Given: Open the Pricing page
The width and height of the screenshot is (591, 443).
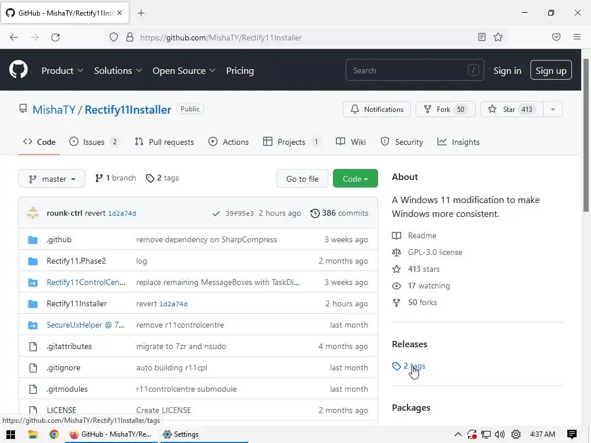Looking at the screenshot, I should 240,70.
